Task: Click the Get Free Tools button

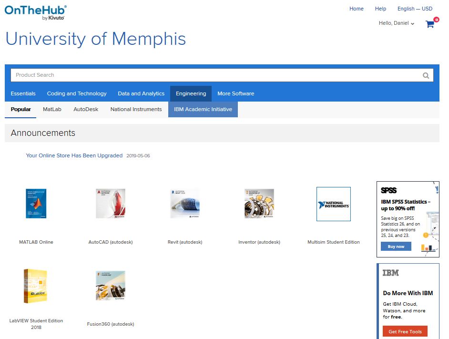Action: pyautogui.click(x=405, y=331)
